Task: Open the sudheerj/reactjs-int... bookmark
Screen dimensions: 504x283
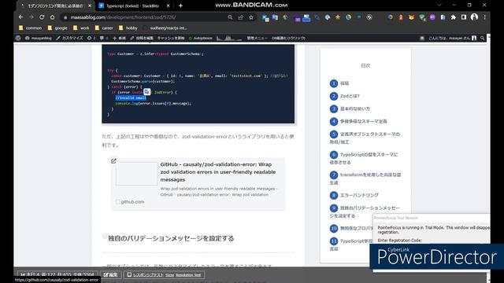Action: [165, 28]
